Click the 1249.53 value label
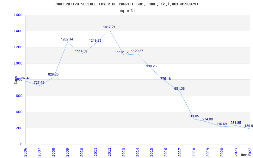Image resolution: width=253 pixels, height=158 pixels. click(x=95, y=40)
